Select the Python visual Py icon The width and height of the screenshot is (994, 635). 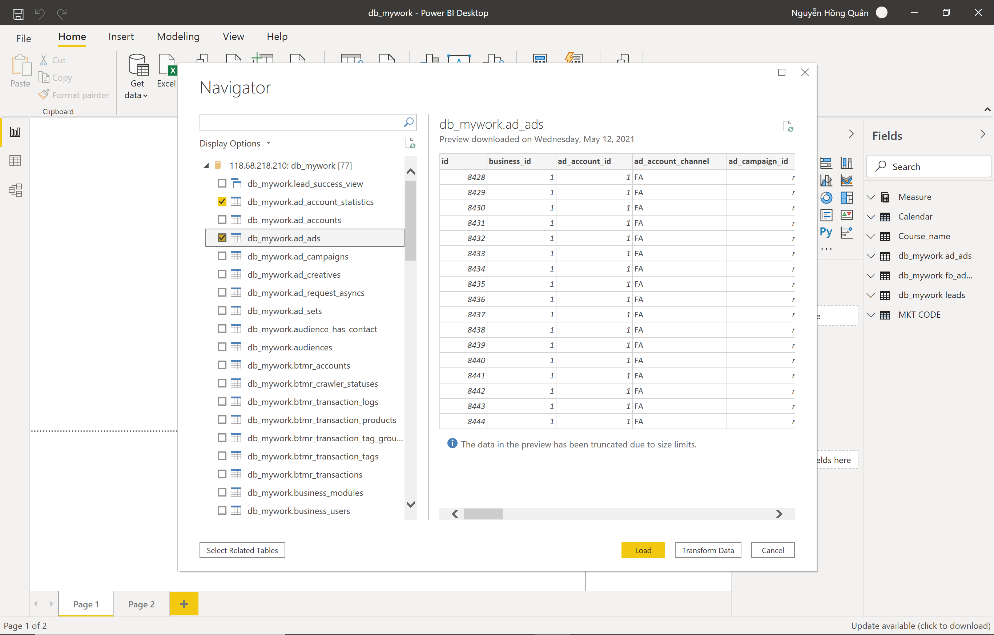[x=826, y=233]
